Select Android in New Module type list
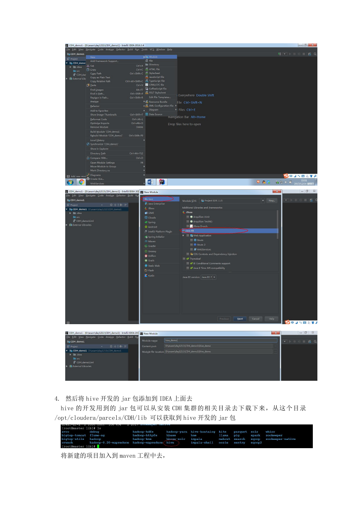This screenshot has width=361, height=511. 161,227
